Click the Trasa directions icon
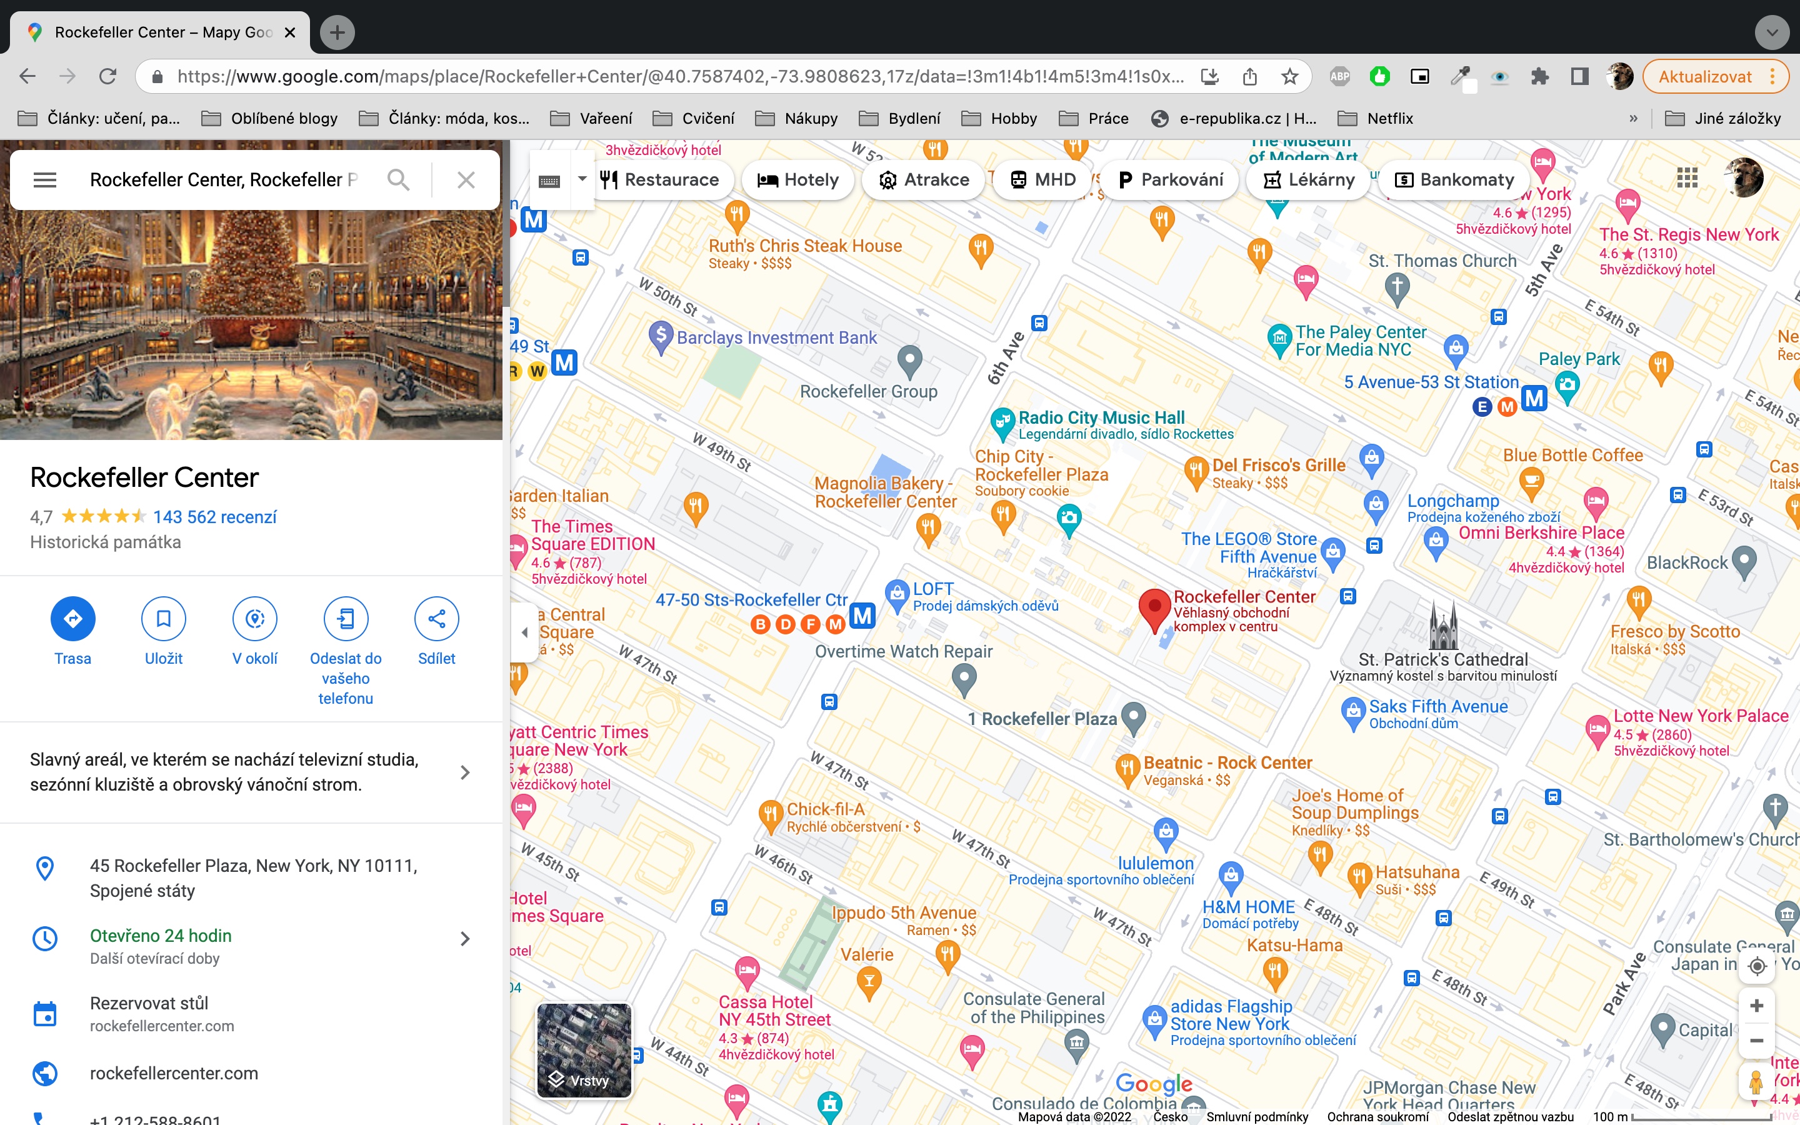The height and width of the screenshot is (1125, 1800). tap(72, 618)
